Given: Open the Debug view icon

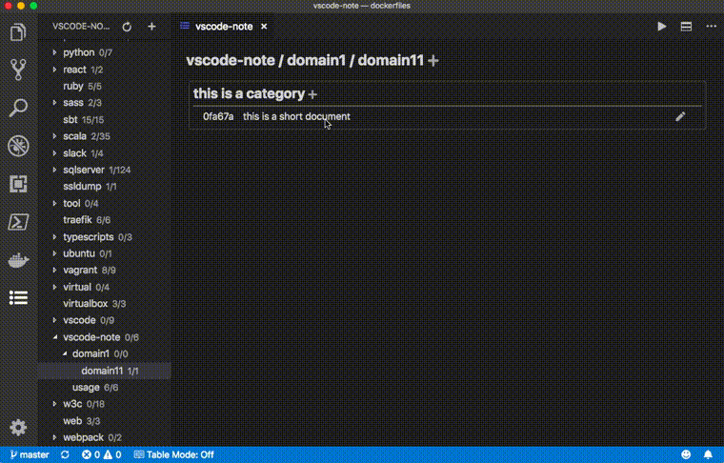Looking at the screenshot, I should [x=18, y=146].
